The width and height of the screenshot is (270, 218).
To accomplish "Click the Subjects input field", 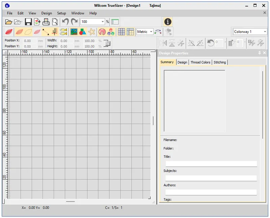I will point(211,178).
